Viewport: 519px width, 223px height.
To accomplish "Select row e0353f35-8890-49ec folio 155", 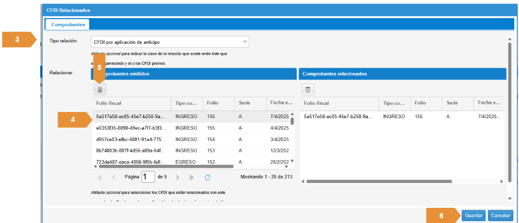I will click(191, 128).
